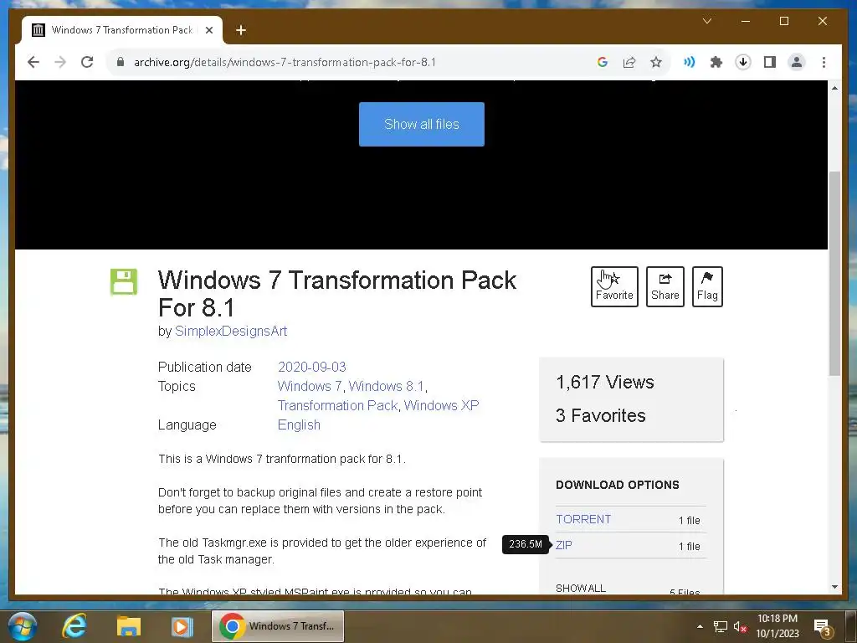Open the taskbar clock showing 10:18 PM
The height and width of the screenshot is (643, 857).
777,626
